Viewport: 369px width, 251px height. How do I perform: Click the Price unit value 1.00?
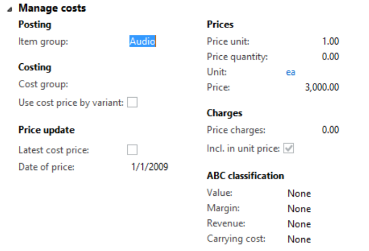click(x=330, y=41)
